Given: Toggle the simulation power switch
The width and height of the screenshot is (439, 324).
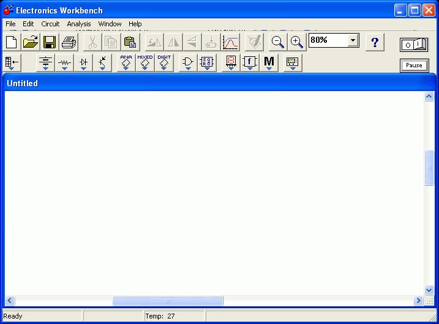Looking at the screenshot, I should (x=414, y=45).
